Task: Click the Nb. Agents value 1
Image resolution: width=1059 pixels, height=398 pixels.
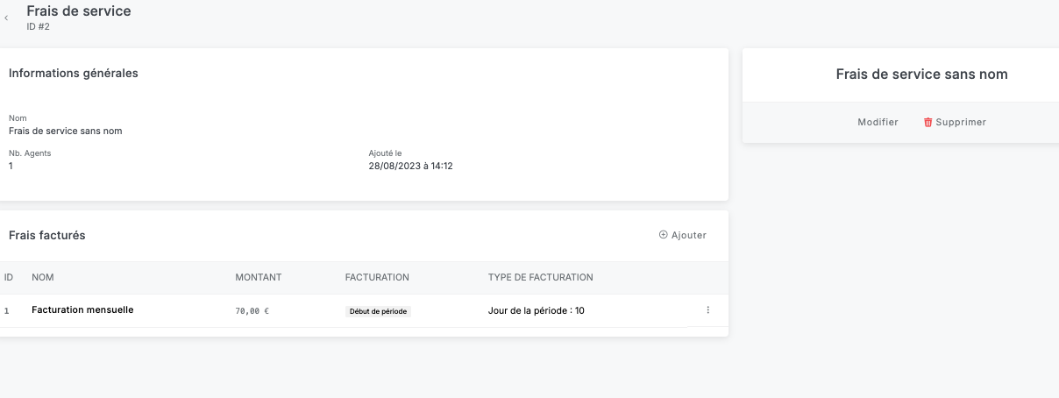Action: coord(11,165)
